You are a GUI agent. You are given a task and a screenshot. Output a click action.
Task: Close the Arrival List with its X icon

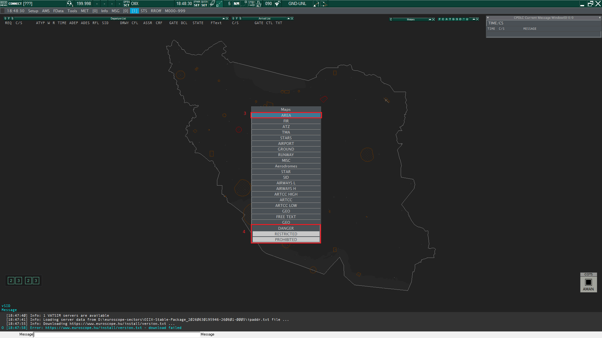292,19
